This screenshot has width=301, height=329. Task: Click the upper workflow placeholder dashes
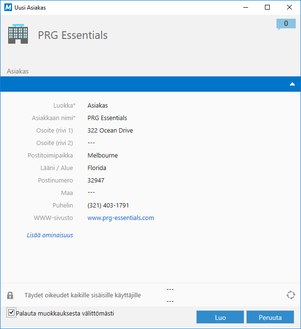click(x=170, y=289)
